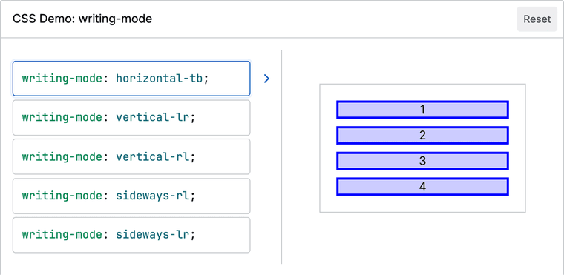
Task: Select writing-mode: sideways-lr option
Action: coord(131,235)
